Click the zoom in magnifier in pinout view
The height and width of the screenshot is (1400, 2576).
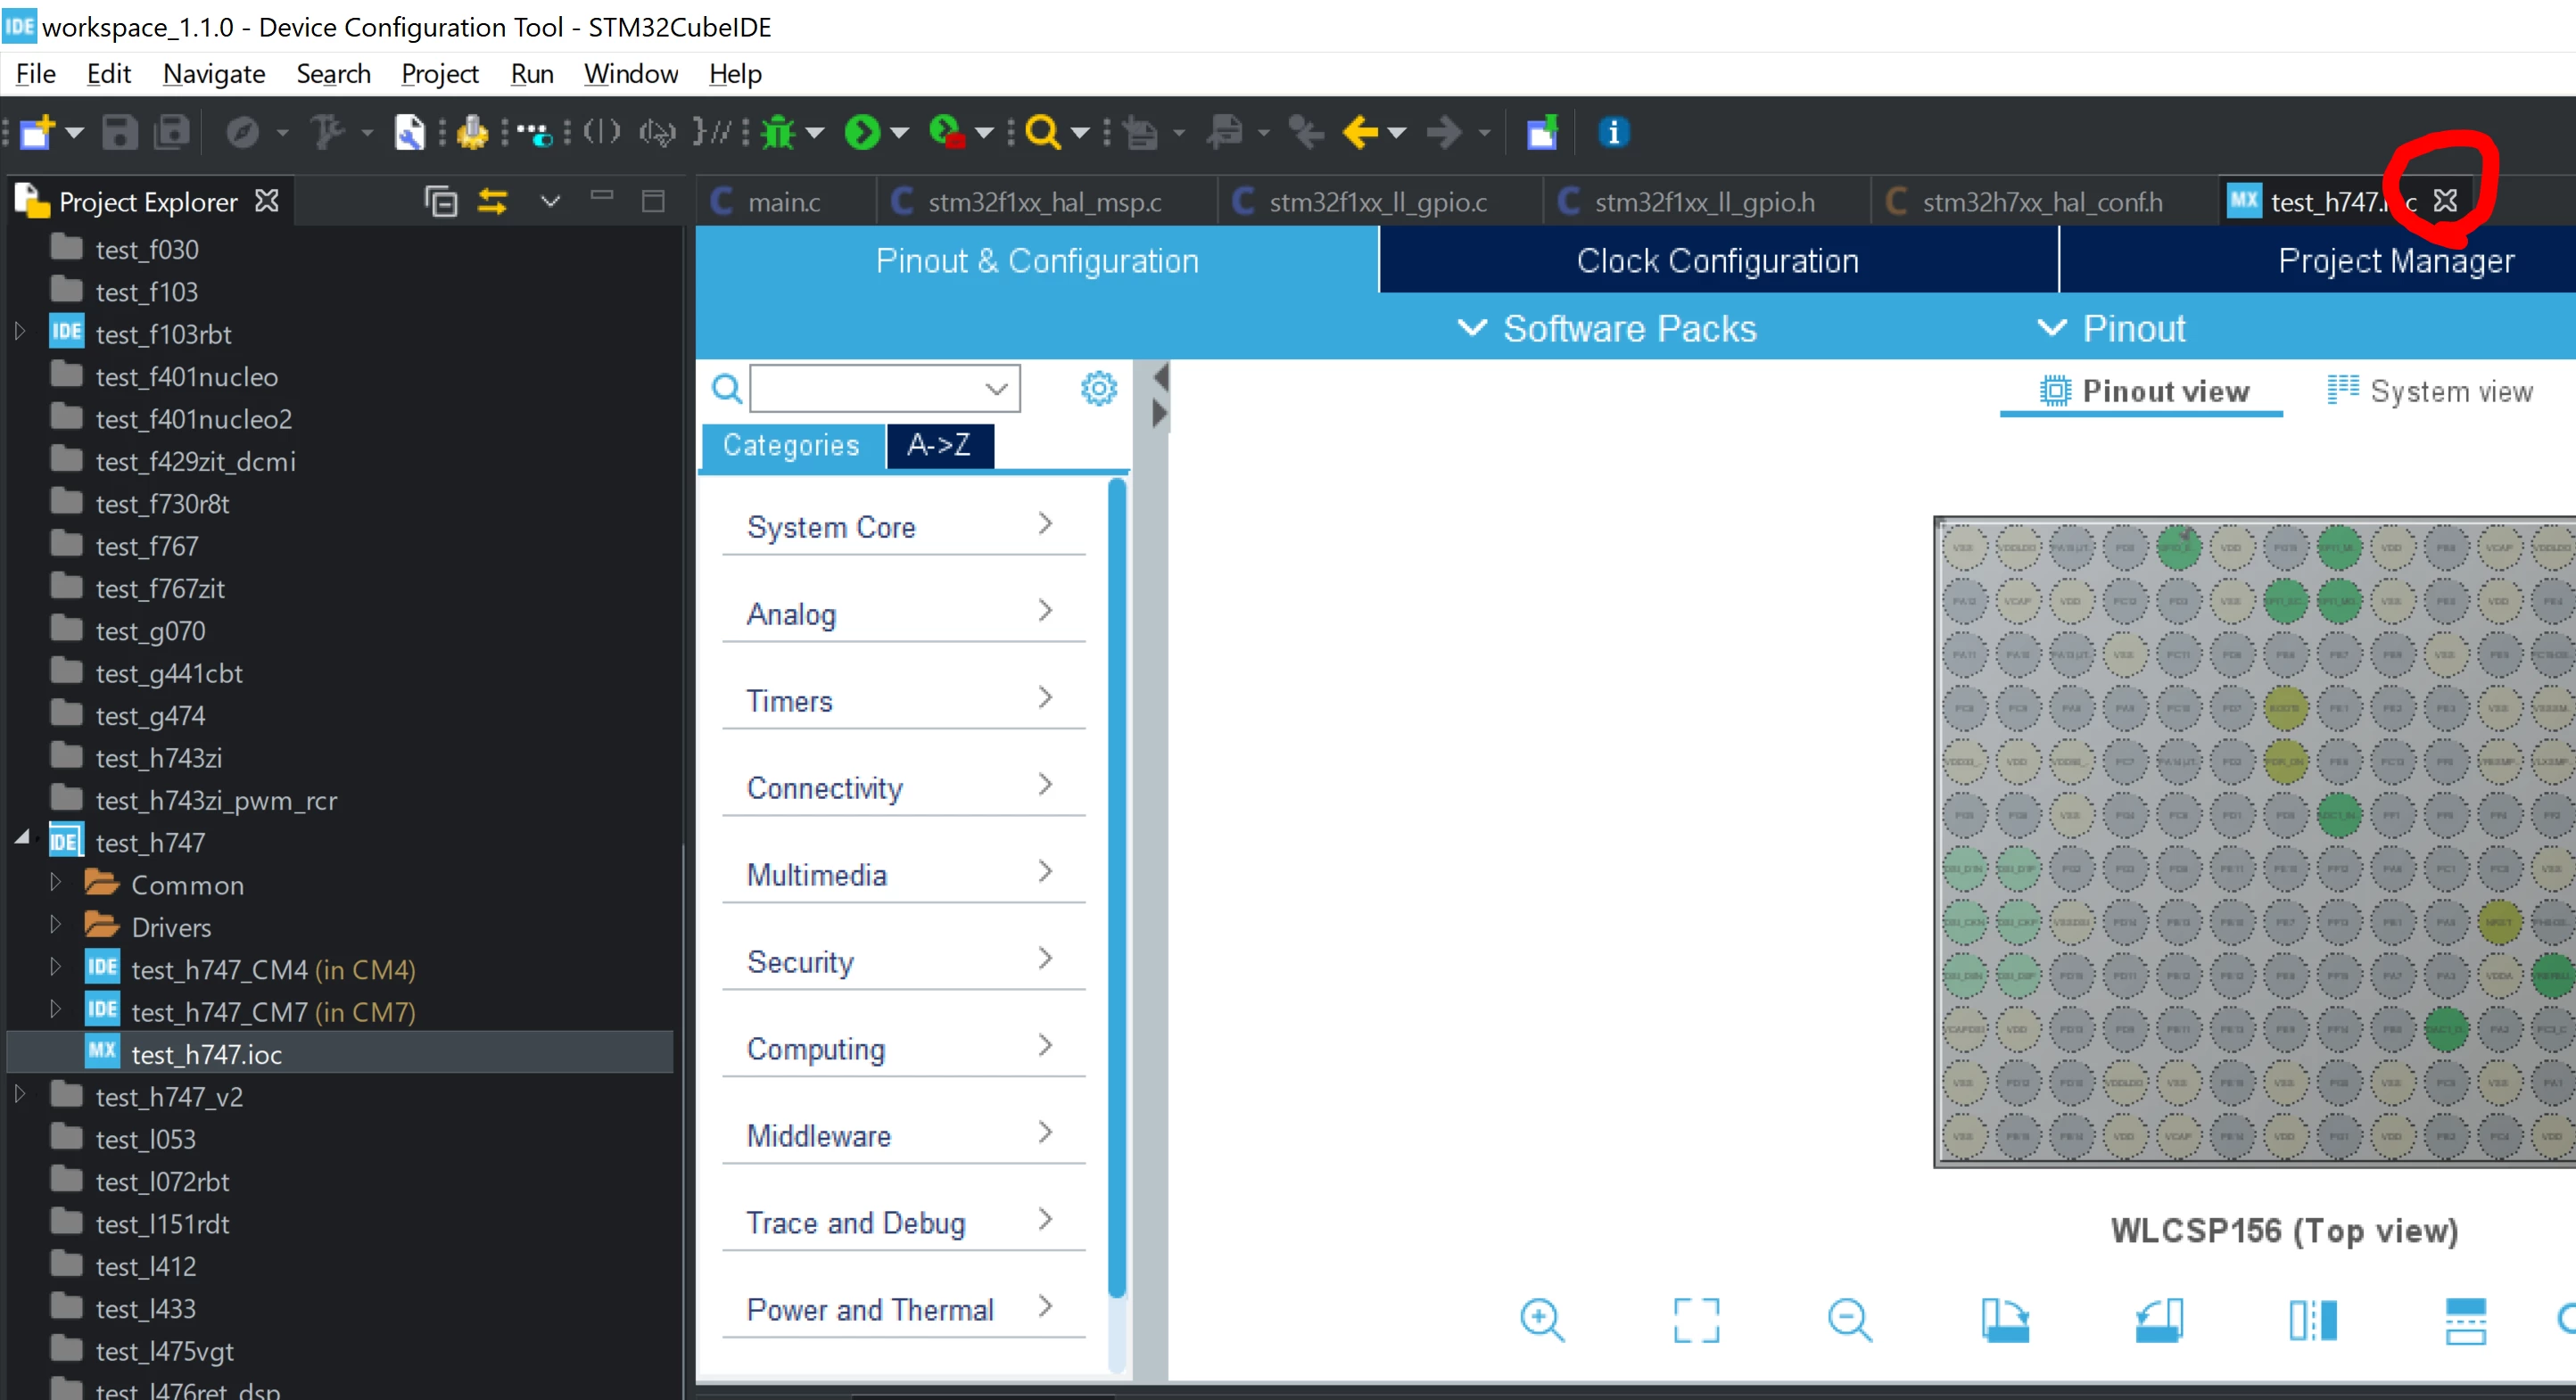(1541, 1320)
